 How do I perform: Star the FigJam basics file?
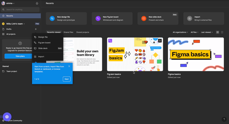point(160,41)
